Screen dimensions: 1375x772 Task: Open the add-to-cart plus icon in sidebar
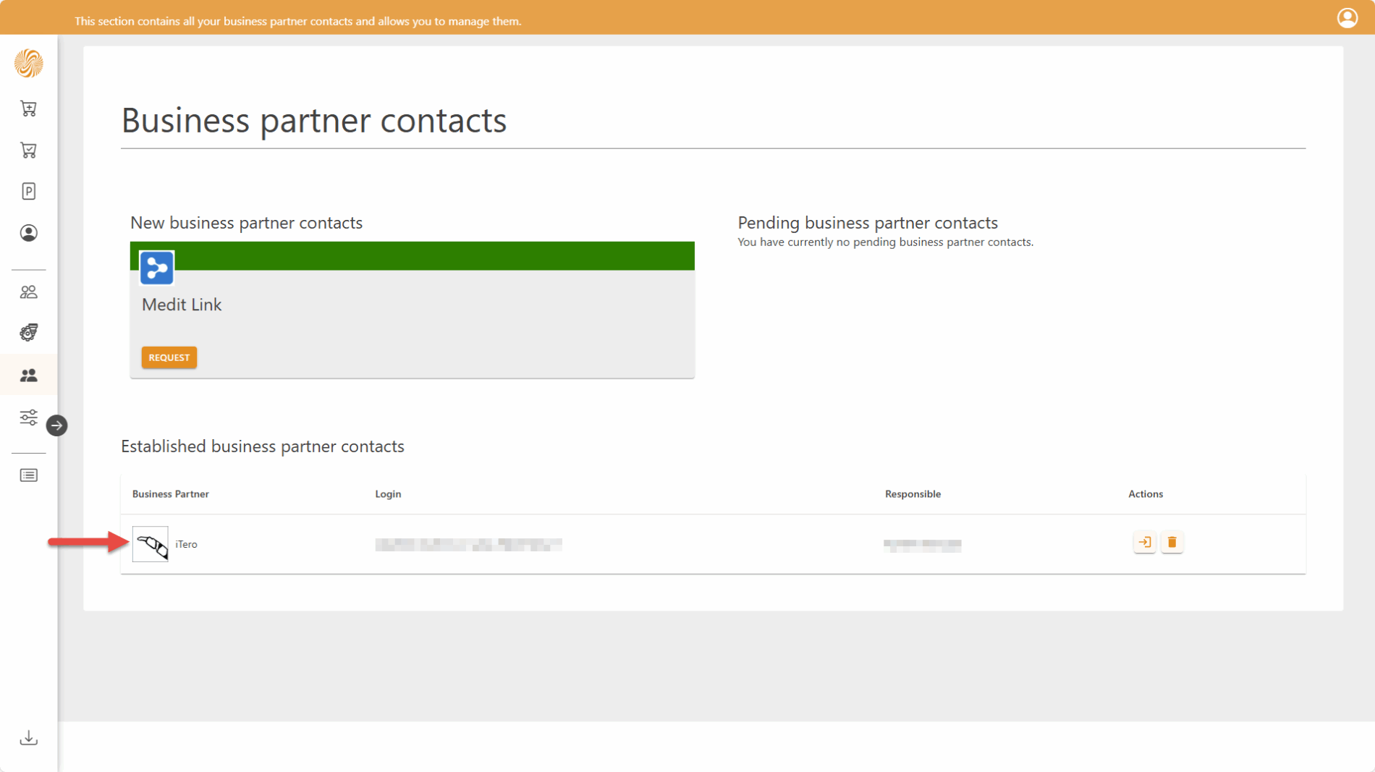point(29,109)
